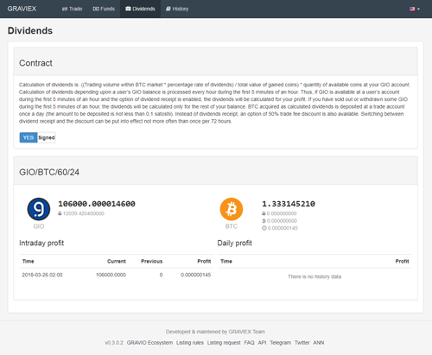Open the Twitter footer link

click(x=302, y=343)
